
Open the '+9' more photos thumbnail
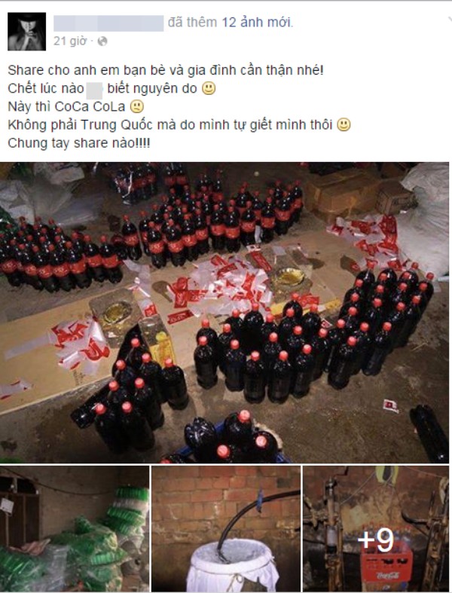(x=376, y=529)
